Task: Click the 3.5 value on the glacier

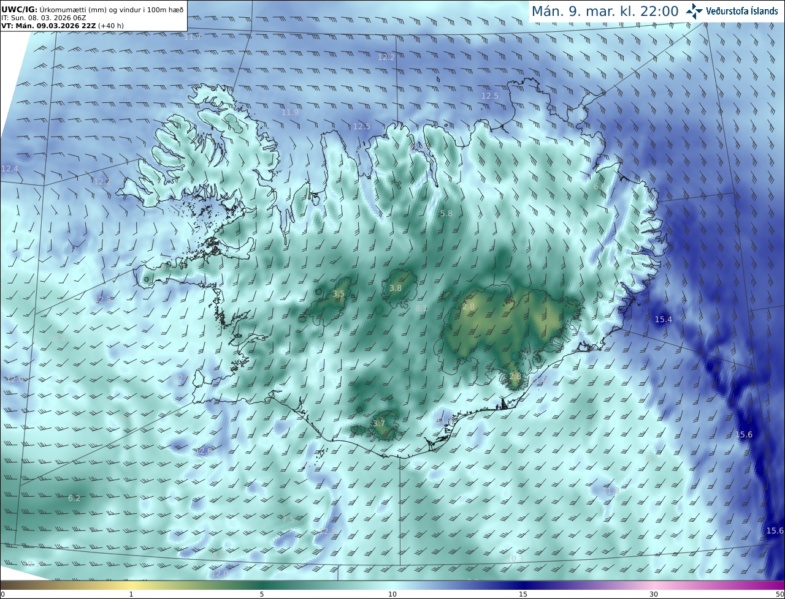Action: tap(339, 294)
